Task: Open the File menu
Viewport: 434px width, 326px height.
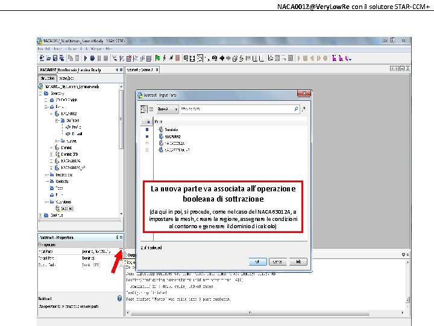Action: click(x=40, y=49)
